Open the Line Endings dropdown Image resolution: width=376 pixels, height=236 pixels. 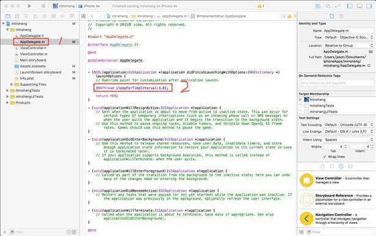pos(349,131)
